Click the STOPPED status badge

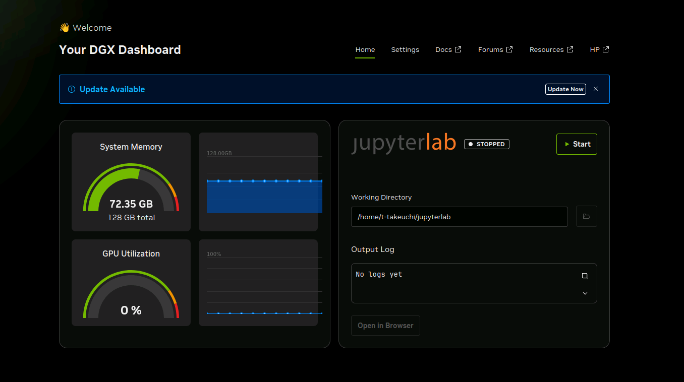486,144
